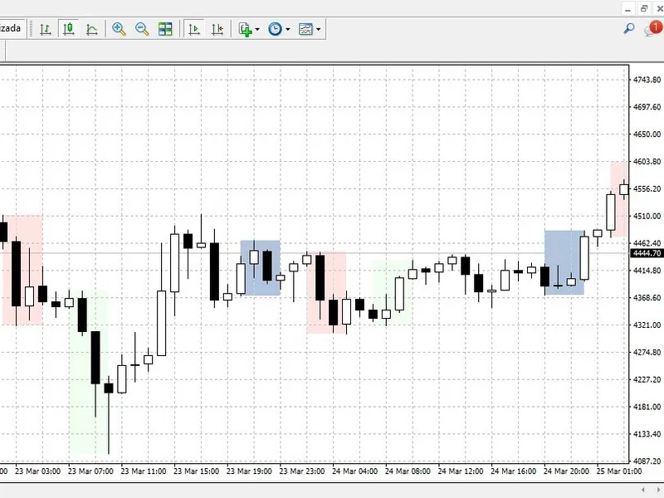Screen dimensions: 664x498
Task: Expand the templates dropdown arrow
Action: [319, 29]
